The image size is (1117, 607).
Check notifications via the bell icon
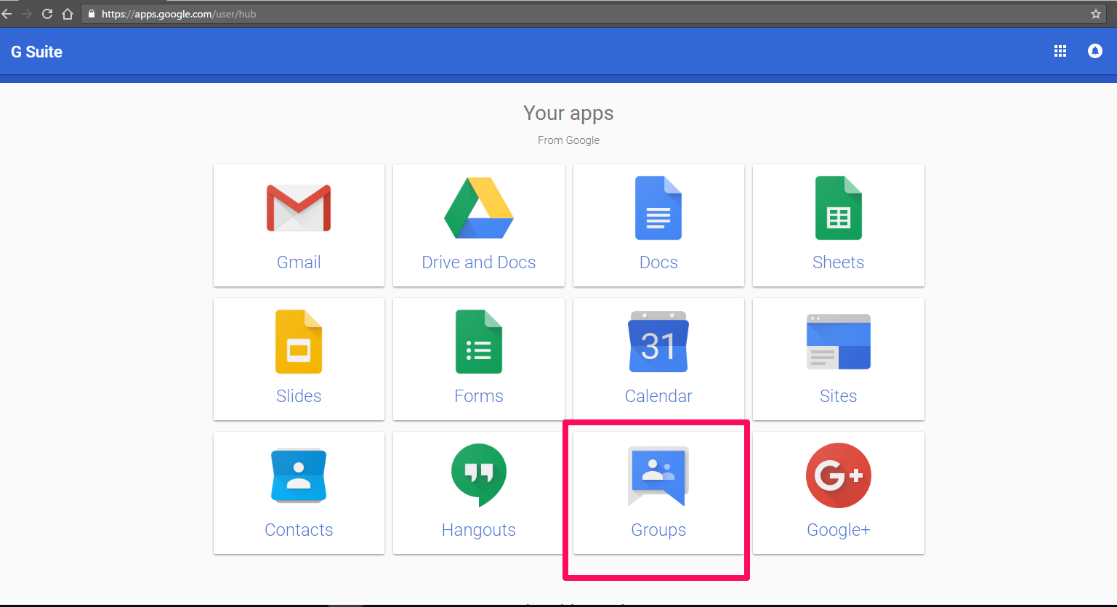[x=1094, y=51]
